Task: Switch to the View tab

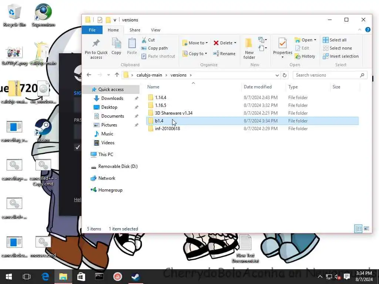Action: point(156,30)
